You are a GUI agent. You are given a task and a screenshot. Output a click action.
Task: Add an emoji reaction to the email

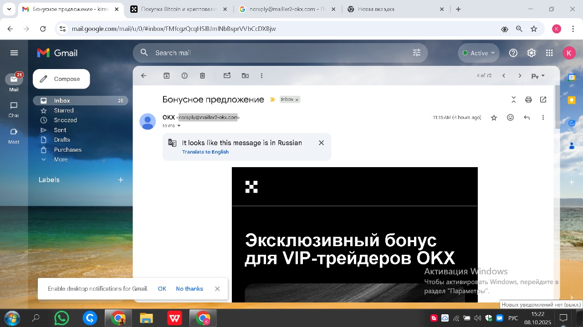tap(511, 118)
